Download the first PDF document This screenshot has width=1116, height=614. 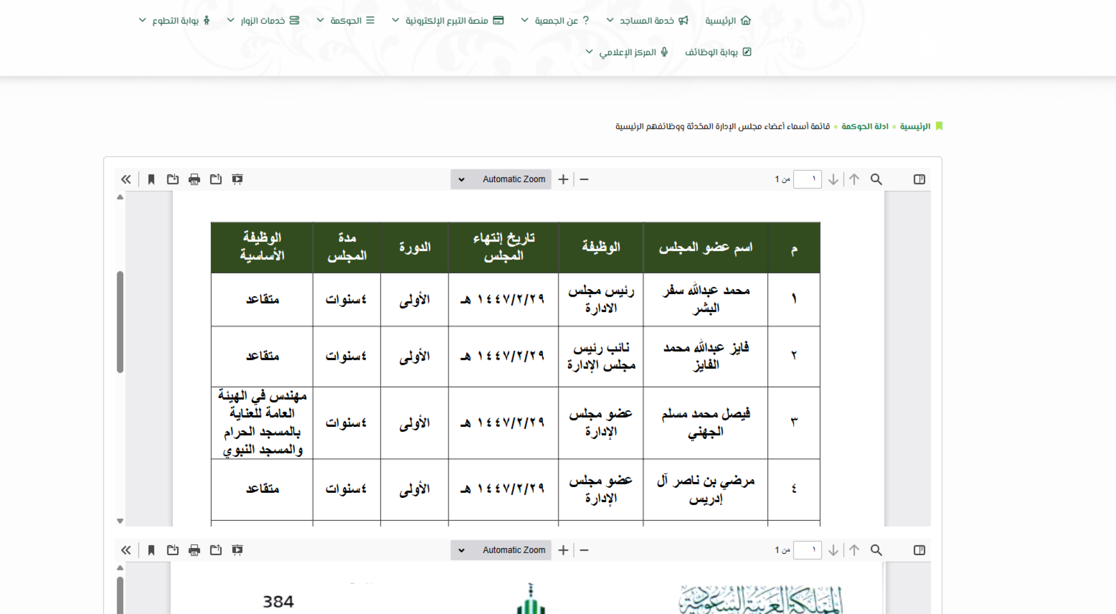(172, 180)
